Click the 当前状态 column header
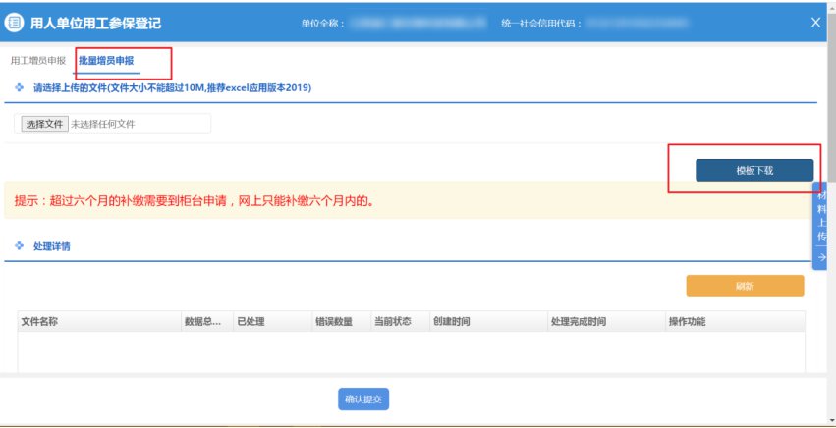Viewport: 836px width, 428px height. 393,321
